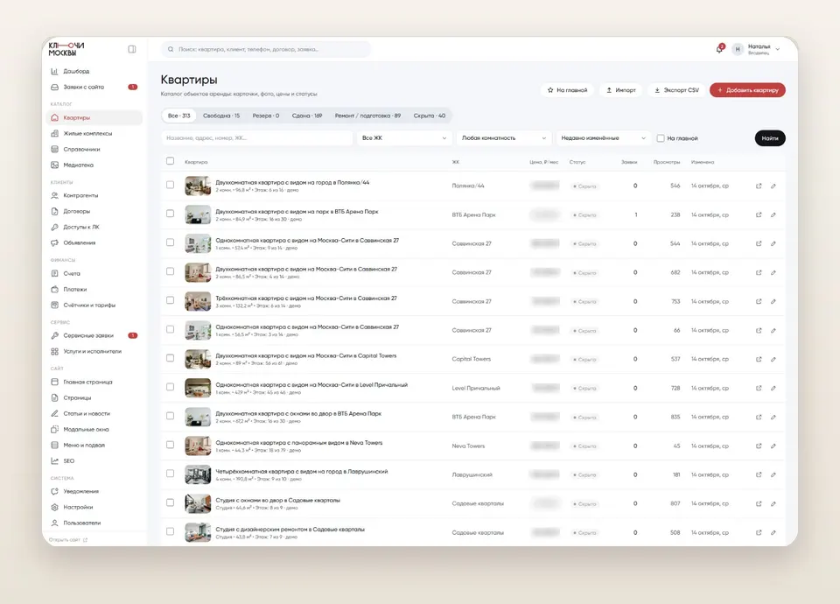
Task: Edit the Neva Towers apartment with pencil icon
Action: (x=773, y=446)
